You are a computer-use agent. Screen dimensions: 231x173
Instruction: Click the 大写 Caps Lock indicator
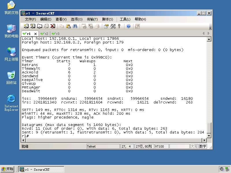194,146
